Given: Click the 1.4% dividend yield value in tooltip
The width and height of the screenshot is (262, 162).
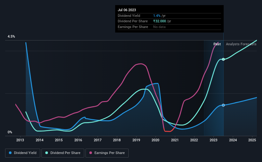Looking at the screenshot, I should (x=157, y=16).
